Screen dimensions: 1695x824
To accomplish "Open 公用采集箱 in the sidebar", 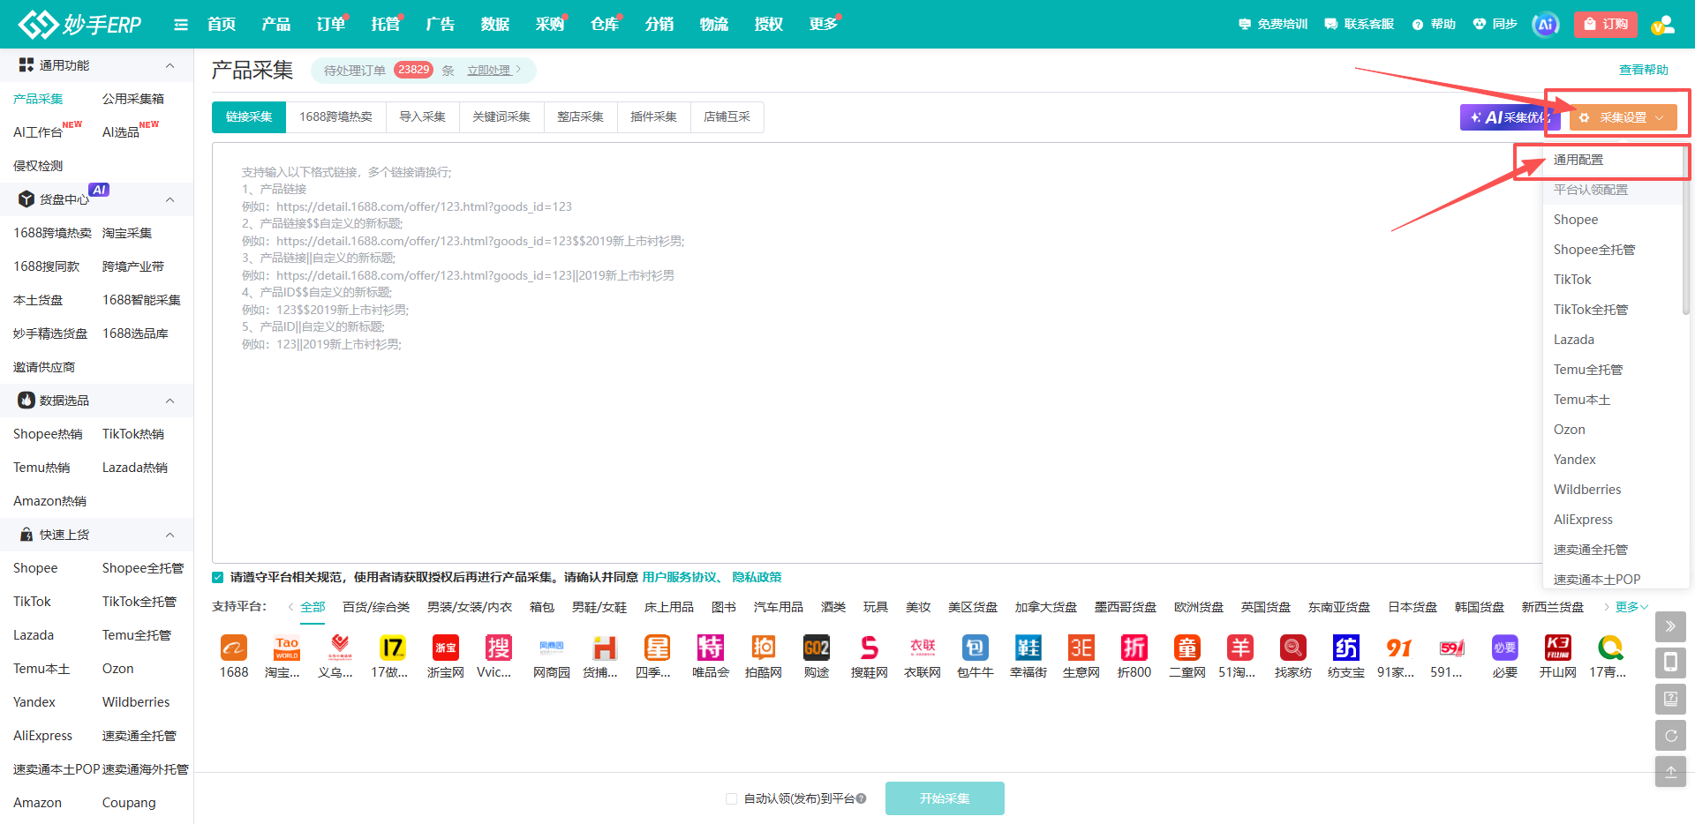I will tap(133, 99).
